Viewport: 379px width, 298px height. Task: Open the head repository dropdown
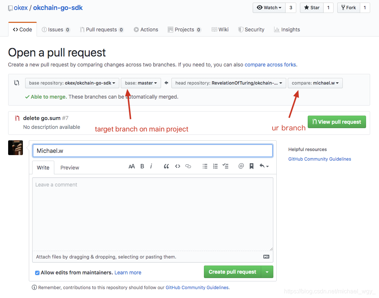pos(229,83)
